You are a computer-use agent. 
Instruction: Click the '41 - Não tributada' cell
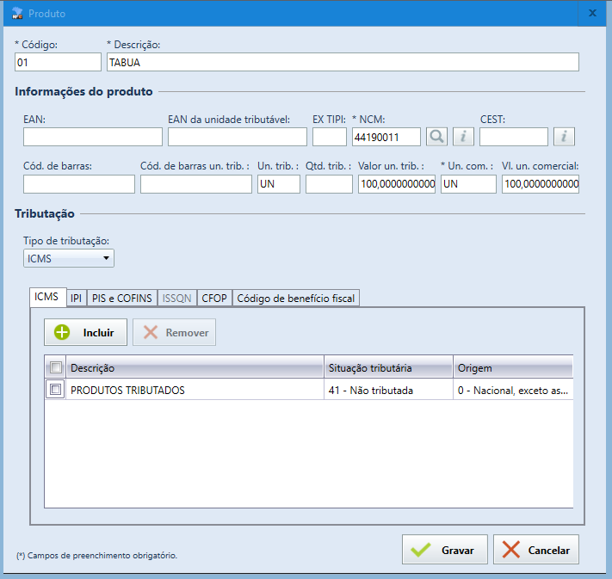tap(388, 390)
